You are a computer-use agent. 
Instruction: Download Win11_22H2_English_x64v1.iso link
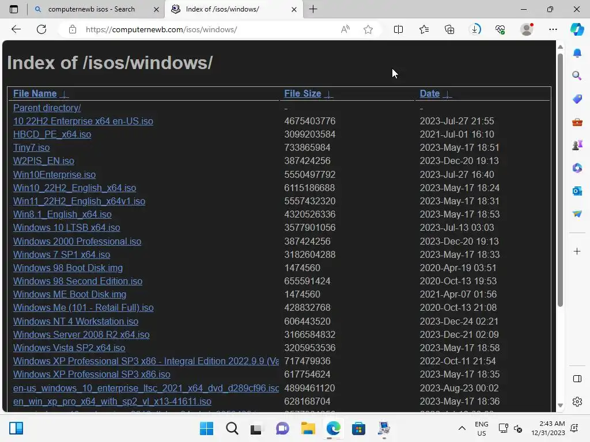tap(79, 201)
